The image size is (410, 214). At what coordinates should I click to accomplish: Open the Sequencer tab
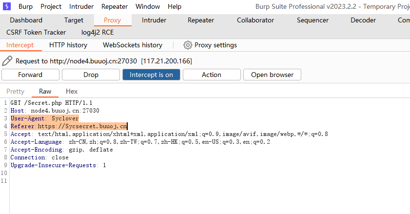tap(312, 20)
